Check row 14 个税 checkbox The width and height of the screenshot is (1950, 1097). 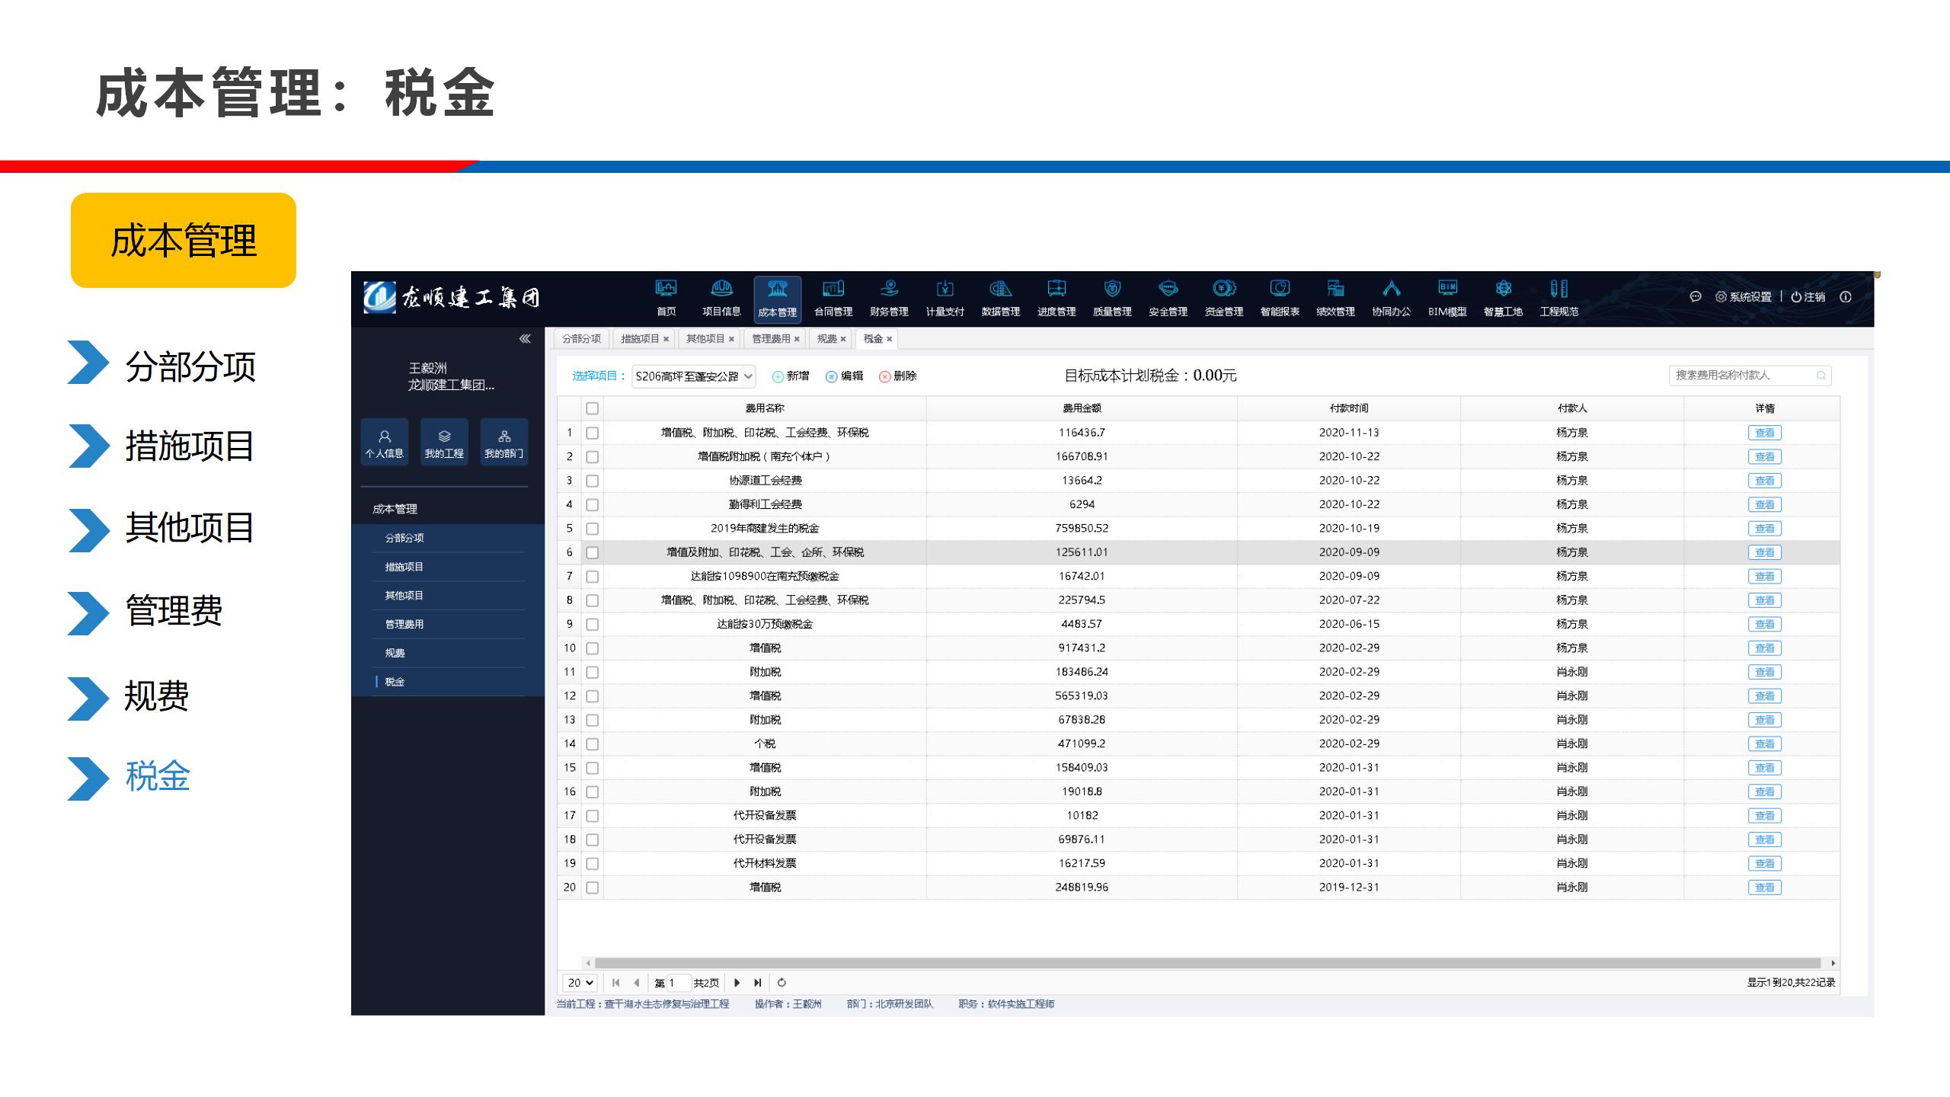(x=593, y=744)
